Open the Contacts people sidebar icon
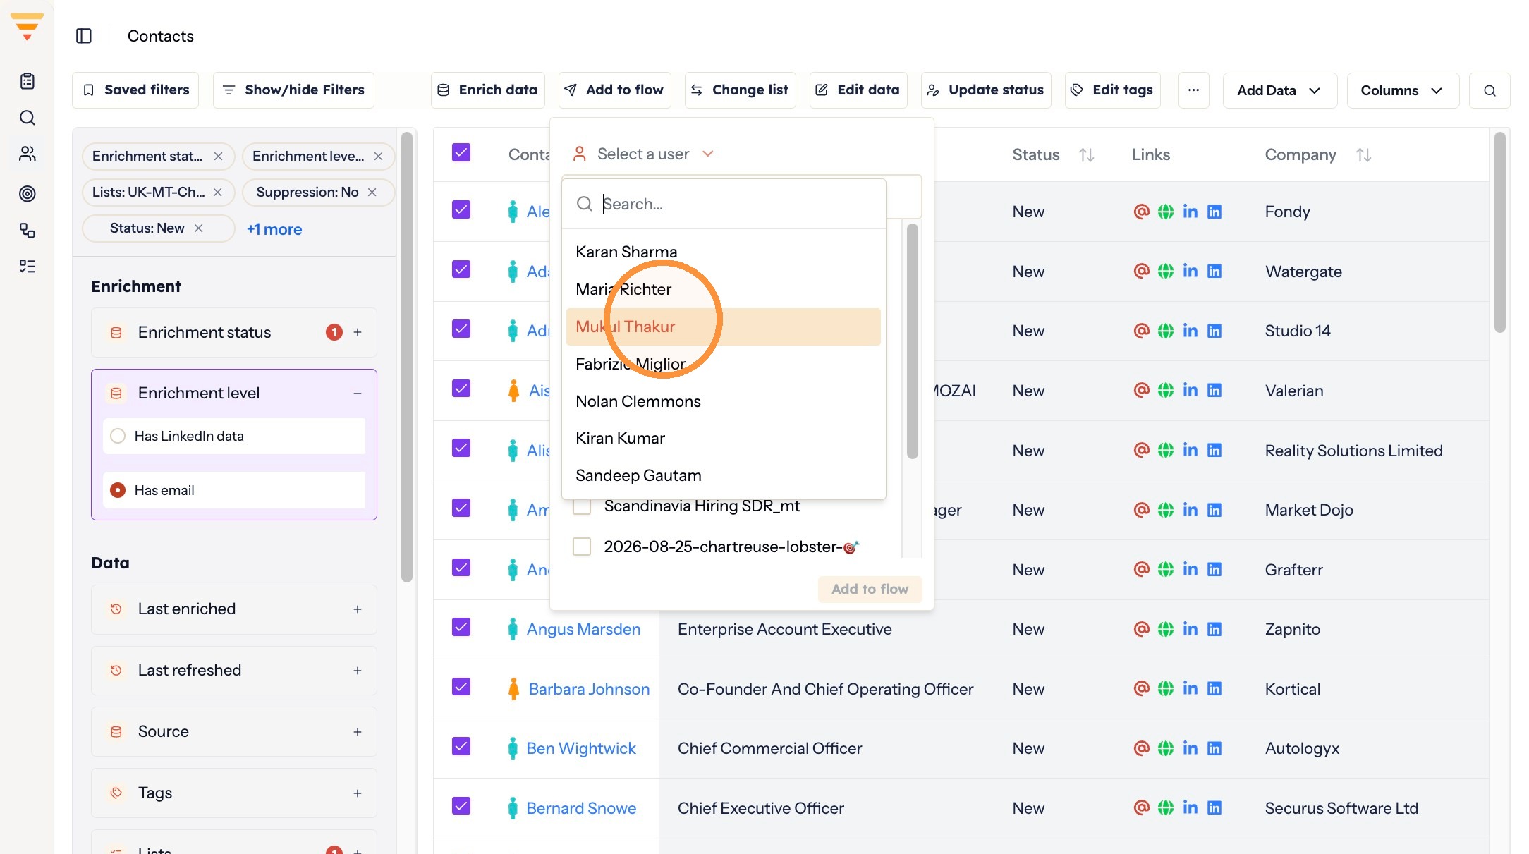 28,154
